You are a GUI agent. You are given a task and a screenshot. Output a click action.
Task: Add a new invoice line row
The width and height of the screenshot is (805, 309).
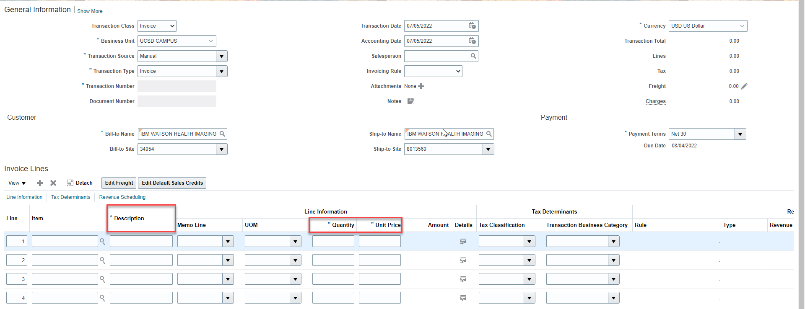[40, 183]
